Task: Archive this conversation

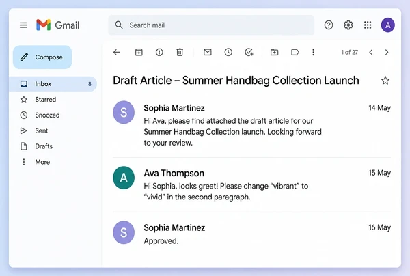Action: point(139,53)
